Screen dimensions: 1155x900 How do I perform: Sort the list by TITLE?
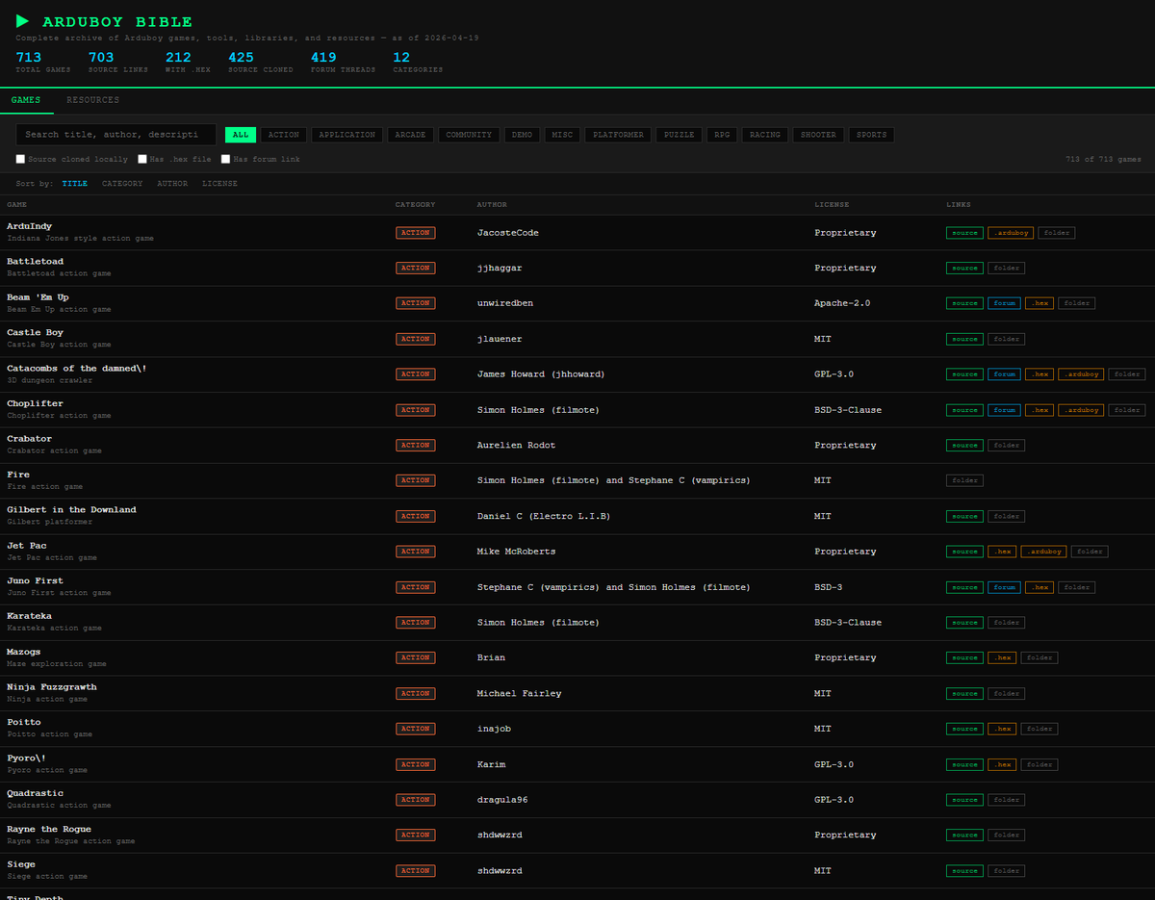(x=74, y=183)
